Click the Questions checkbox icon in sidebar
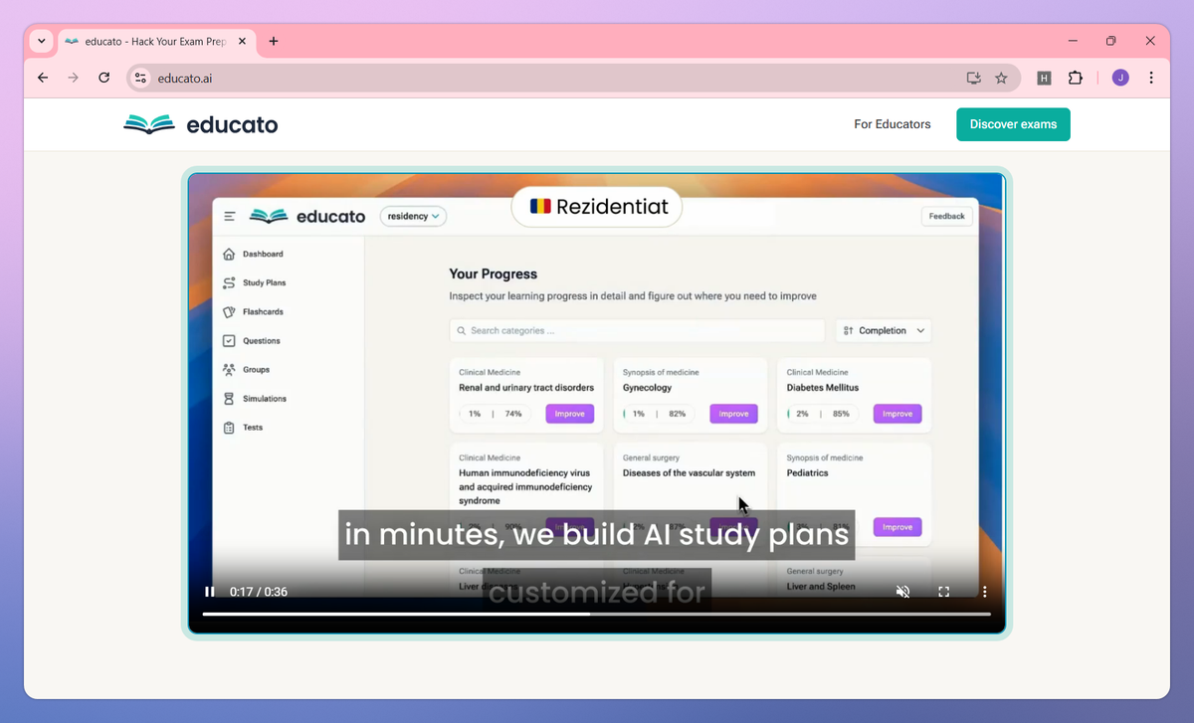The height and width of the screenshot is (723, 1194). [x=231, y=340]
